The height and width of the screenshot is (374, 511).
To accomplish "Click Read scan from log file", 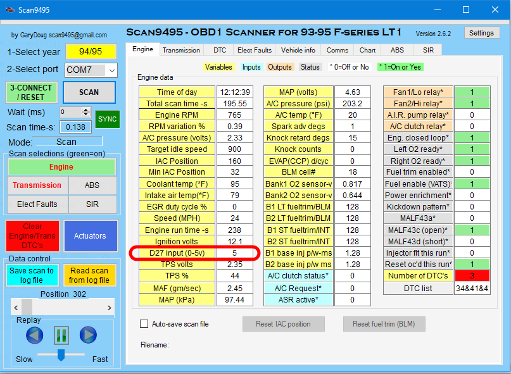I will coord(89,275).
